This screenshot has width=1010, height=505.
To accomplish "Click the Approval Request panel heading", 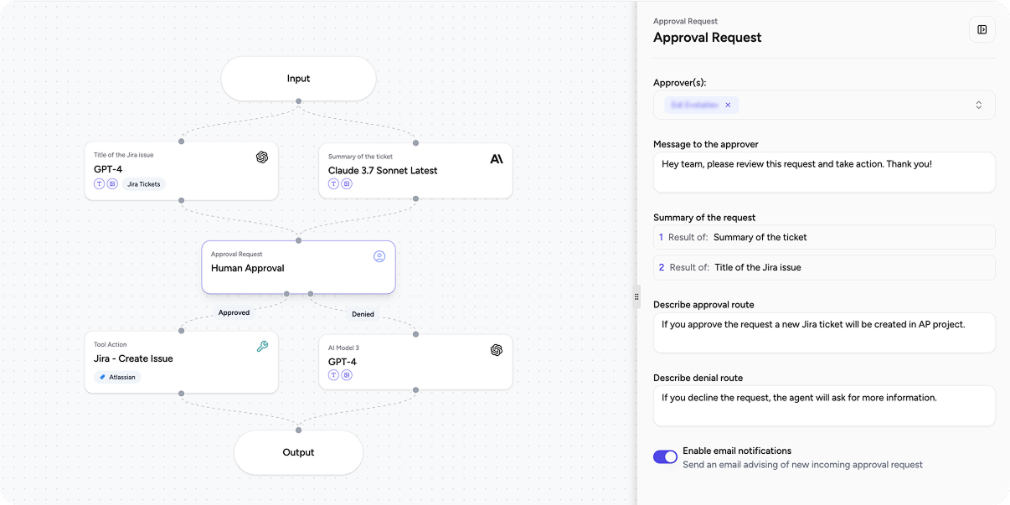I will [x=708, y=38].
